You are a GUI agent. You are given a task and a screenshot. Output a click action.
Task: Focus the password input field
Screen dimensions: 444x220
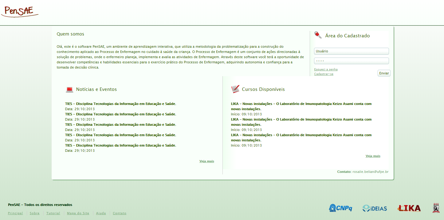(x=351, y=61)
